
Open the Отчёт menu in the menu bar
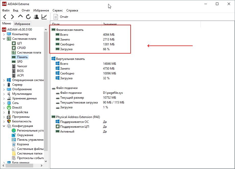pyautogui.click(x=26, y=10)
